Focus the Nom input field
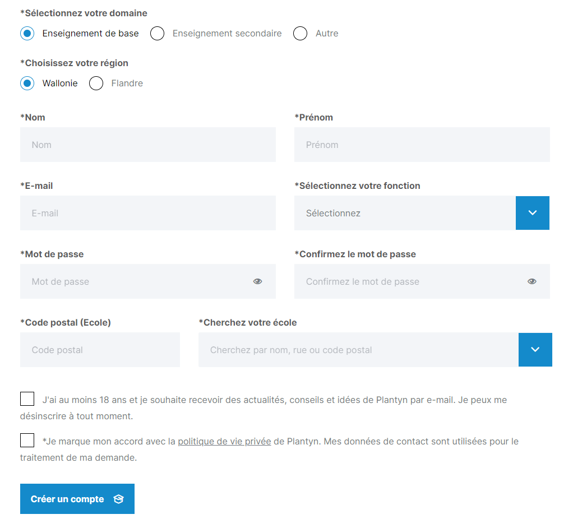The height and width of the screenshot is (519, 587). point(148,145)
